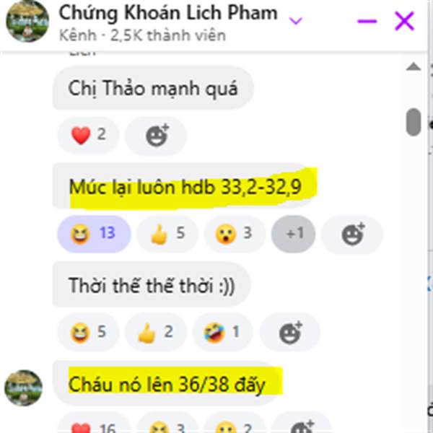433x433 pixels.
Task: Toggle the thumbs up reaction showing 5
Action: 167,234
